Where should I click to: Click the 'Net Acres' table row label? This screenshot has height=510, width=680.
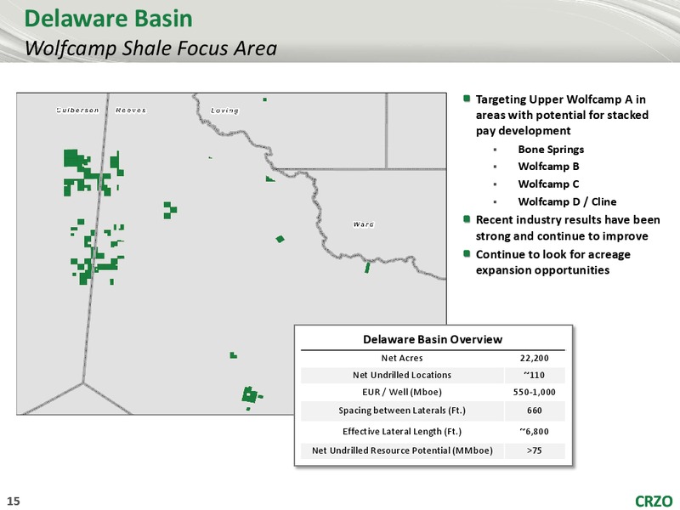click(401, 358)
